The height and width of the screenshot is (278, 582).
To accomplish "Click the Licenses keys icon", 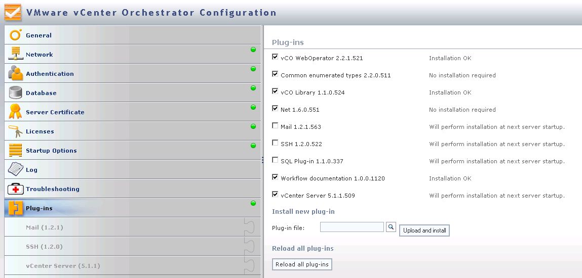I will click(15, 131).
